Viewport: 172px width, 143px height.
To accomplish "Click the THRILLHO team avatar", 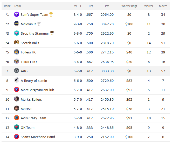I will tap(17, 61).
